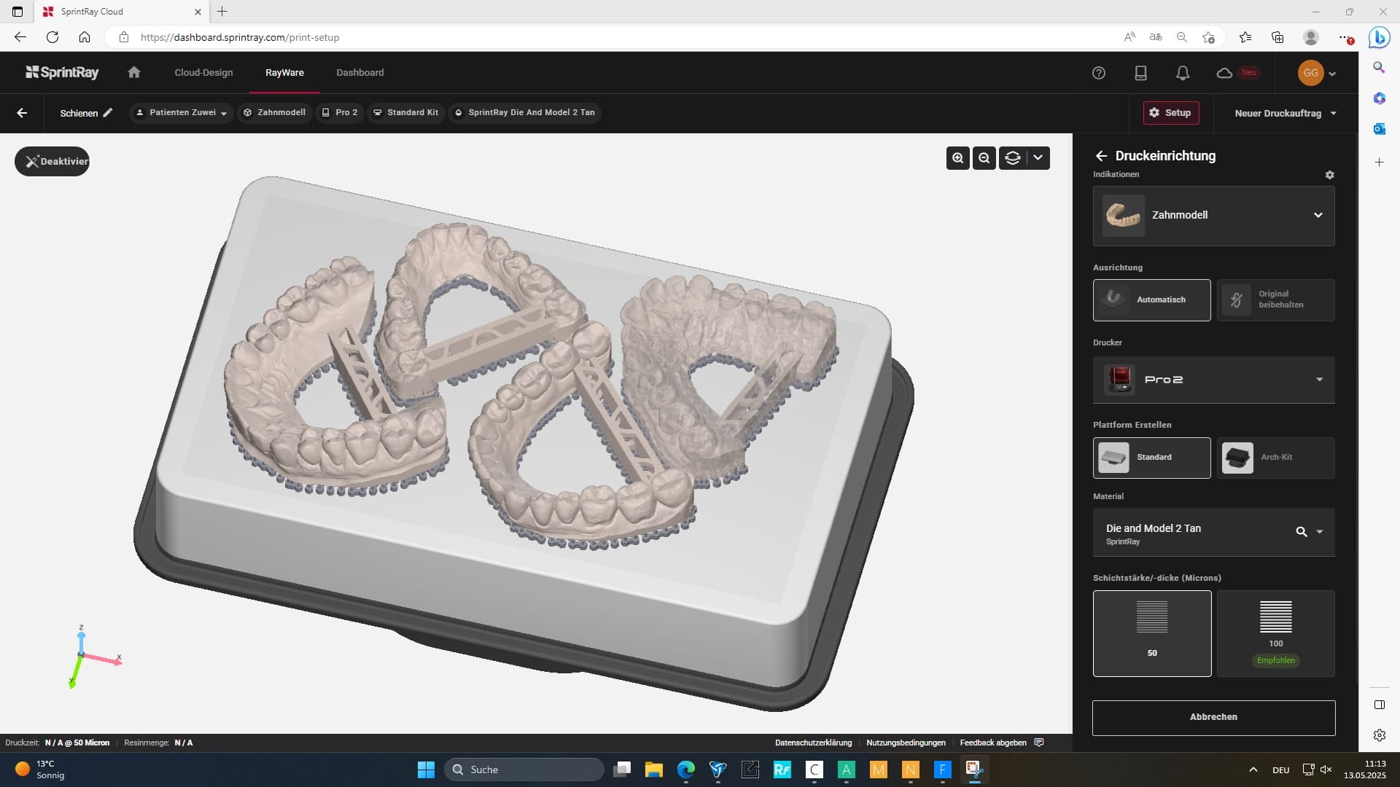Open Indikationen settings gear

1329,175
